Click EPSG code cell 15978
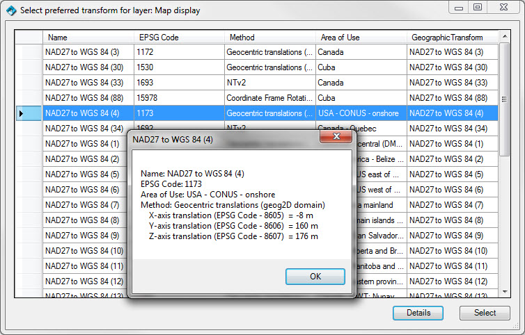 click(179, 98)
